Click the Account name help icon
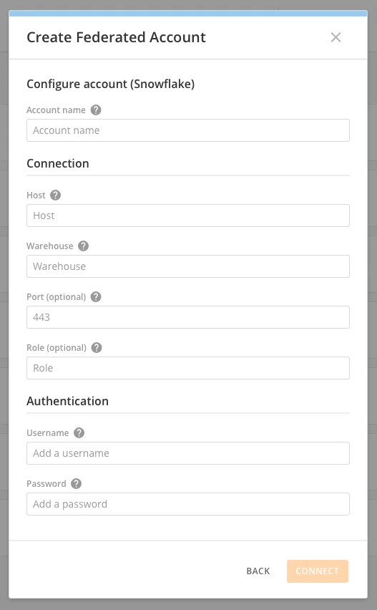 96,110
